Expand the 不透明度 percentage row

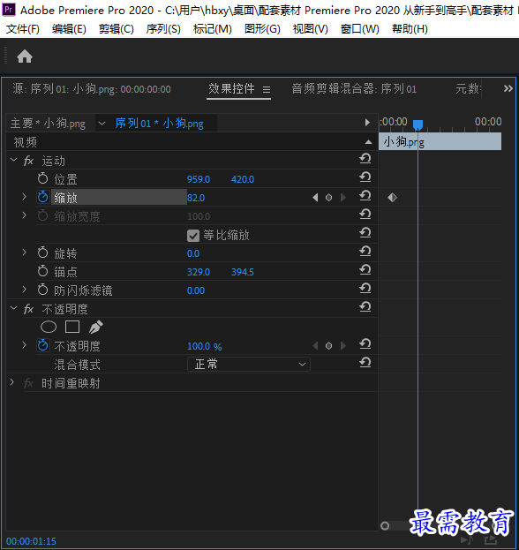[24, 345]
